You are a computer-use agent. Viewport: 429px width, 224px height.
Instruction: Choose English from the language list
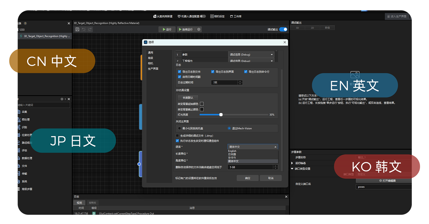point(232,151)
